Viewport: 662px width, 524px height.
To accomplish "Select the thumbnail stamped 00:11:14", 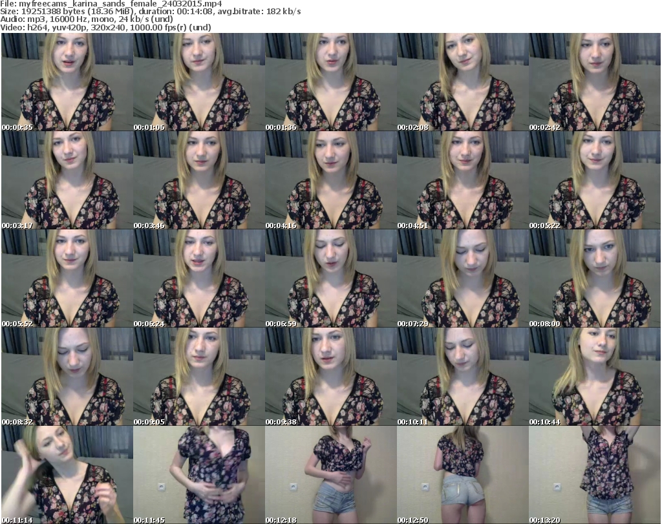I will tap(67, 475).
